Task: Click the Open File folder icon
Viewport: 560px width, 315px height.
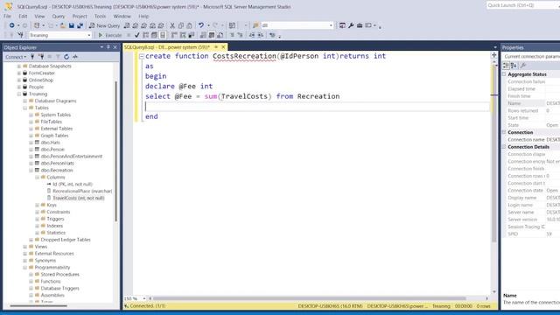Action: (62, 25)
